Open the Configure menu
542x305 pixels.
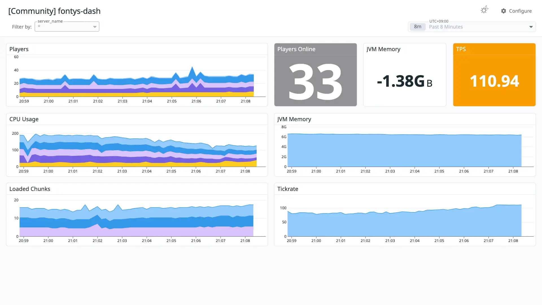(x=516, y=11)
